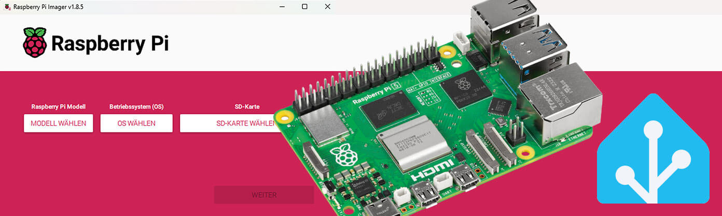Click the "Raspberry Pi" header text

(x=109, y=44)
